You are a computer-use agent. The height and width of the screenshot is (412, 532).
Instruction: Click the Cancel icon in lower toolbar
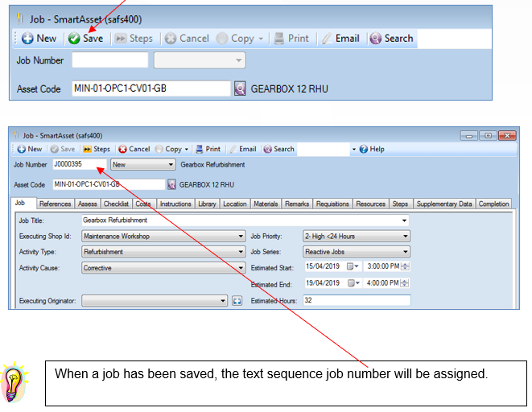point(122,149)
